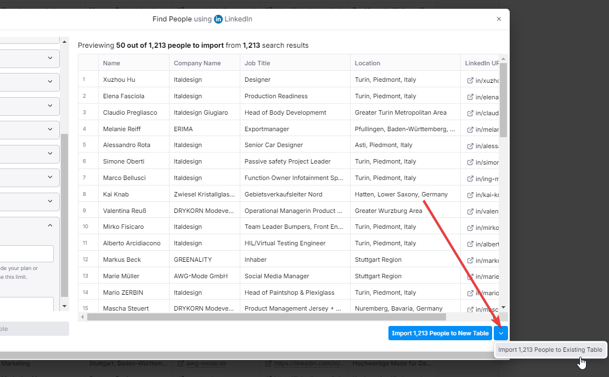The height and width of the screenshot is (377, 609).
Task: Collapse the expanded filter section chevron
Action: [x=50, y=225]
